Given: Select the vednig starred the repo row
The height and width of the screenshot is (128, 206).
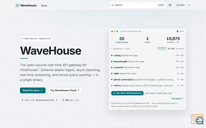Looking at the screenshot, I should coord(147,55).
